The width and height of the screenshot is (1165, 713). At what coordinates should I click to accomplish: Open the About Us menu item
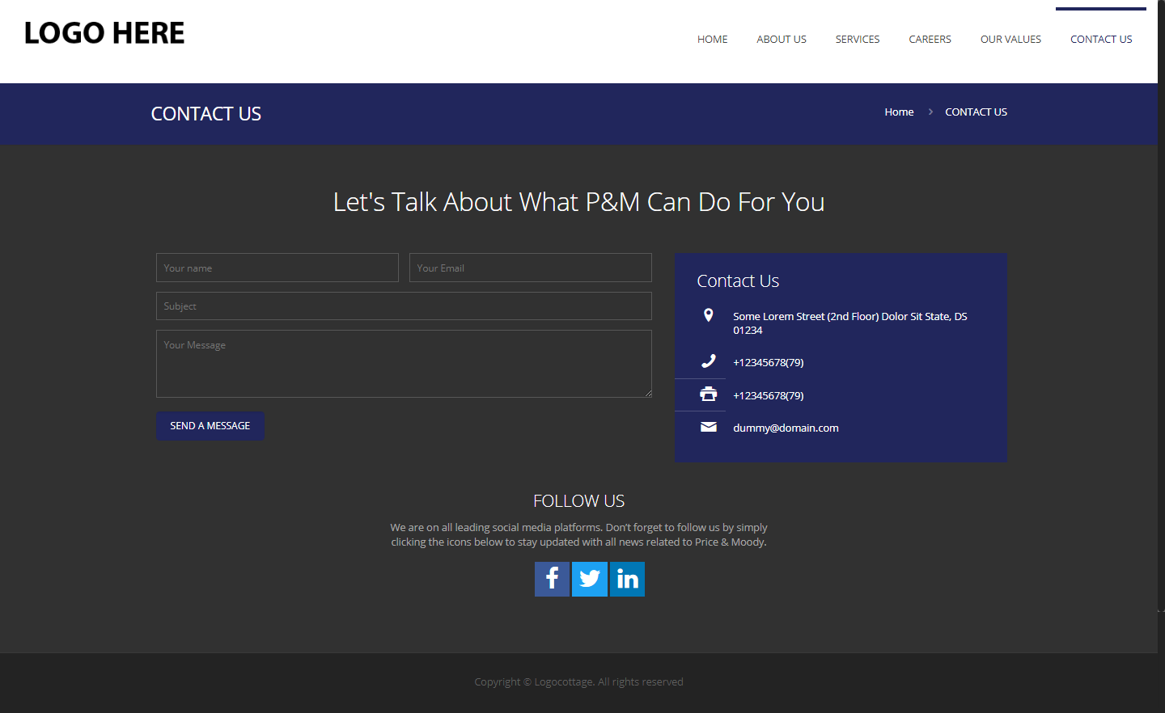782,39
